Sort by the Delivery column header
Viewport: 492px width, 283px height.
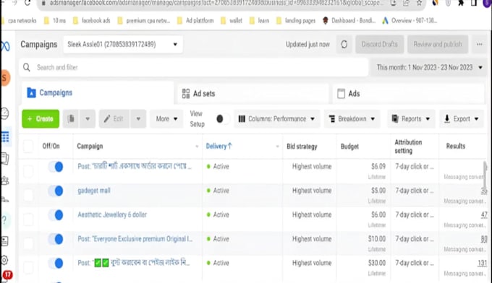tap(219, 147)
